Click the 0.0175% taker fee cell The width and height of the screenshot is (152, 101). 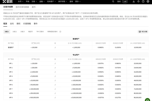[x=118, y=97]
